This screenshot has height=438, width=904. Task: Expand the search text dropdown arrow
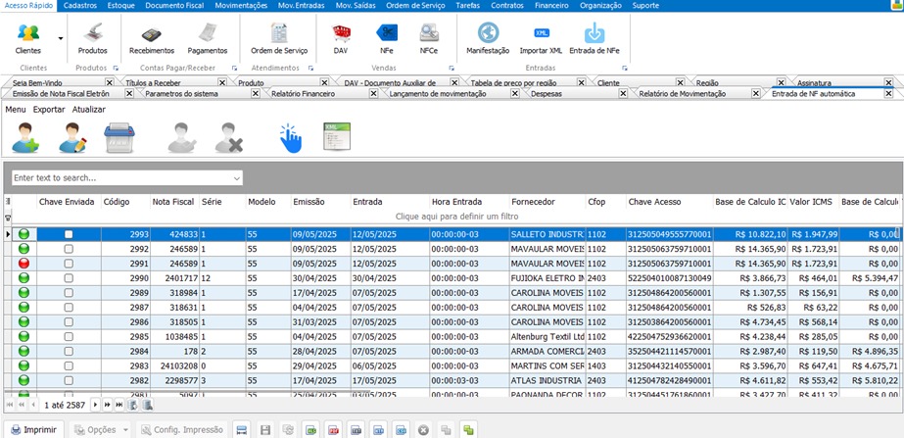[237, 178]
